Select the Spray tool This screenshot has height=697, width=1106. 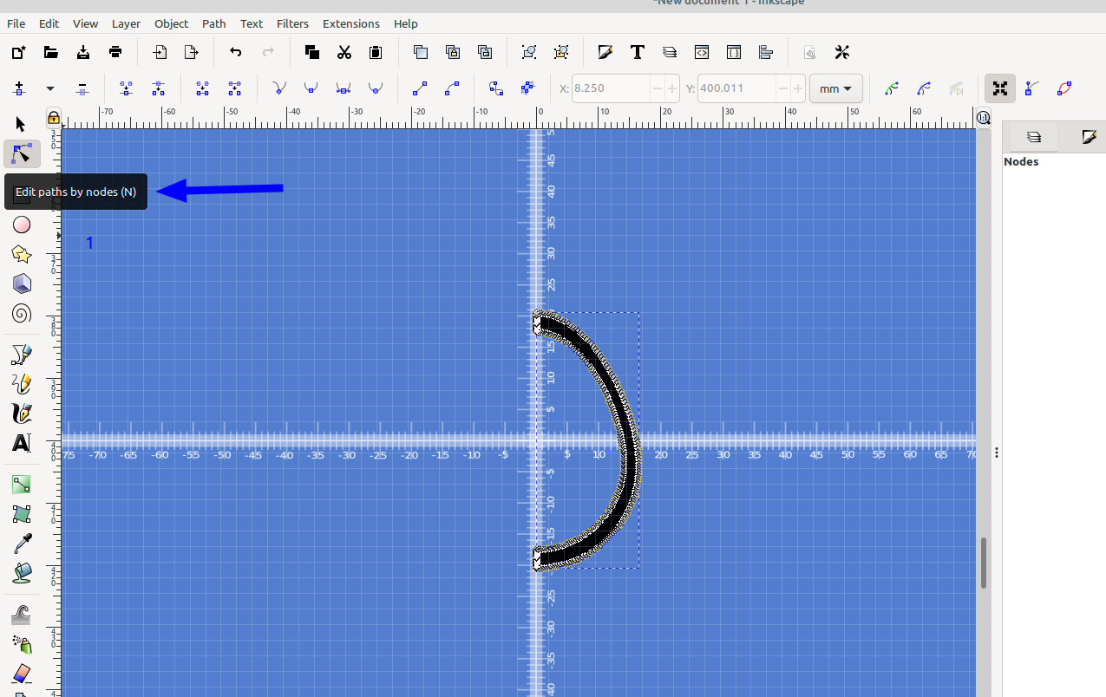point(22,644)
